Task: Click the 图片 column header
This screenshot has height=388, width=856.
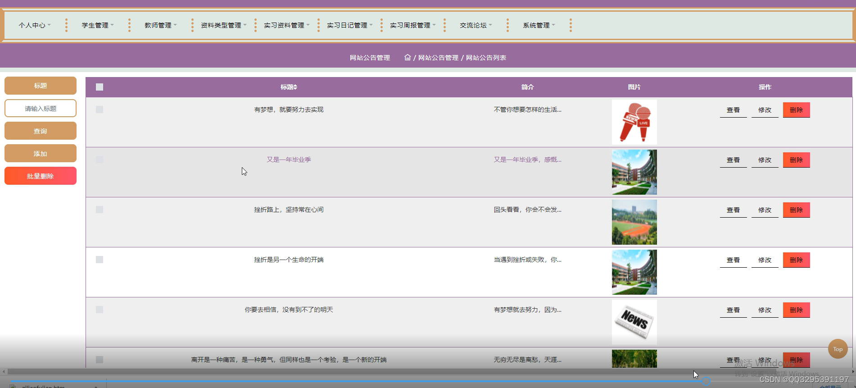Action: click(x=634, y=87)
